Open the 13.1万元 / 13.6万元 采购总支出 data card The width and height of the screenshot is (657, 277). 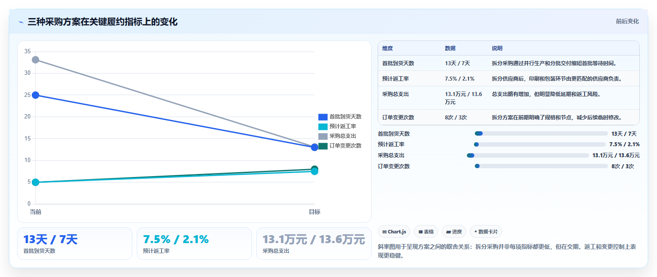coord(314,244)
